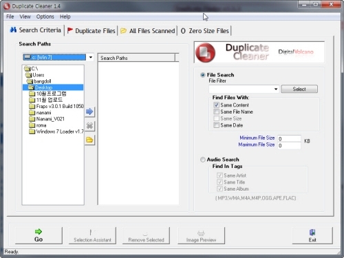The image size is (344, 258).
Task: Click folder icon beside roma
Action: pyautogui.click(x=32, y=125)
